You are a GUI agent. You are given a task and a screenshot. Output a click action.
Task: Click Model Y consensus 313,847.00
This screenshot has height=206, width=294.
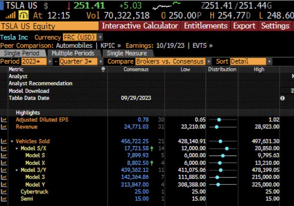135,185
